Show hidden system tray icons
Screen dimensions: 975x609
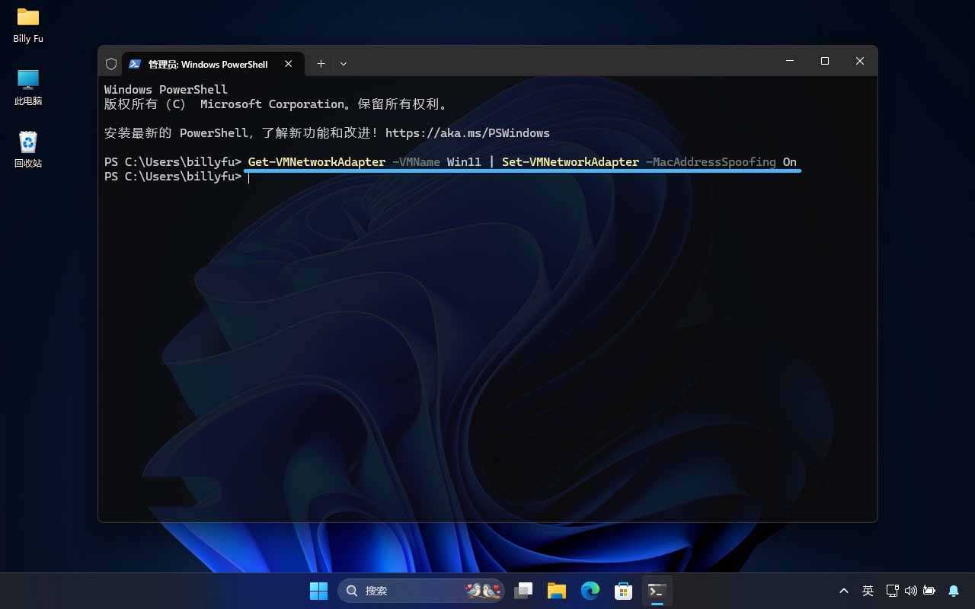tap(844, 591)
